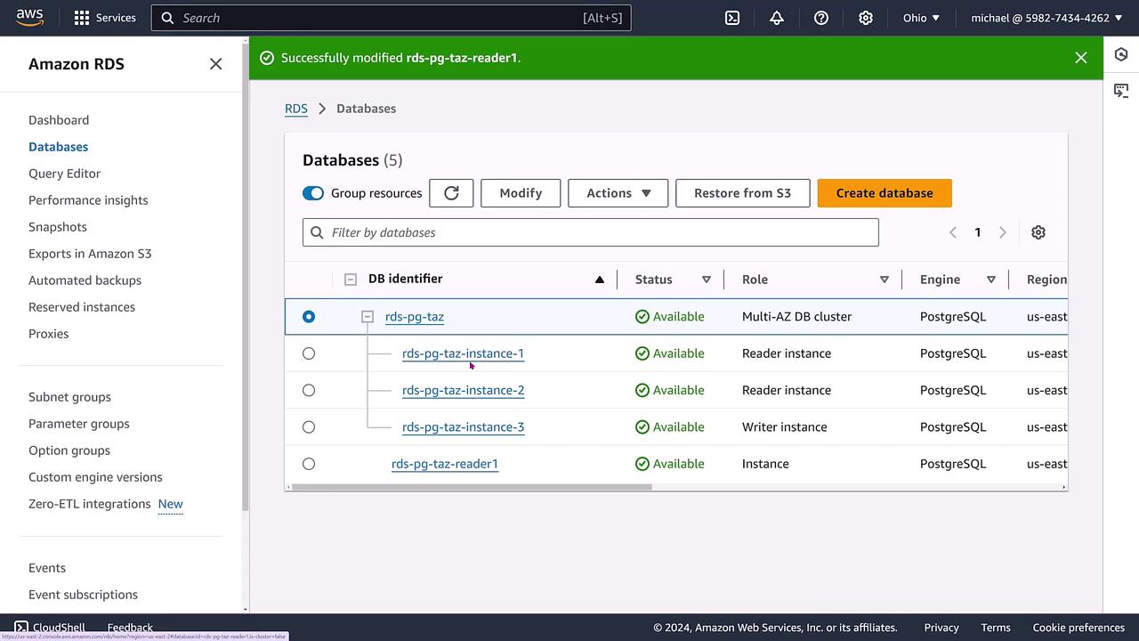Click the refresh databases button
This screenshot has width=1139, height=641.
pos(451,193)
